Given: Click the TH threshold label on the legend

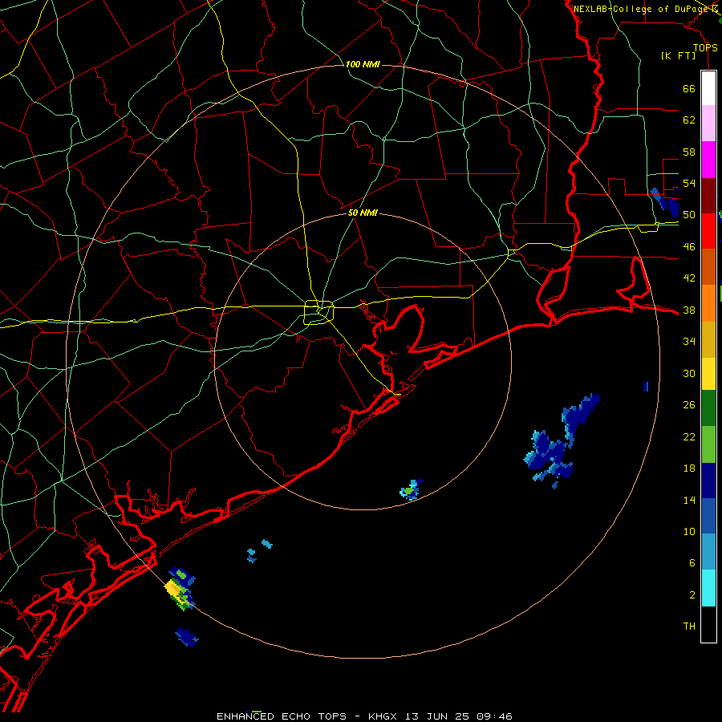Looking at the screenshot, I should tap(689, 627).
